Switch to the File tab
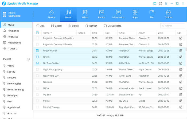Image resolution: width=187 pixels, height=119 pixels. click(x=152, y=14)
